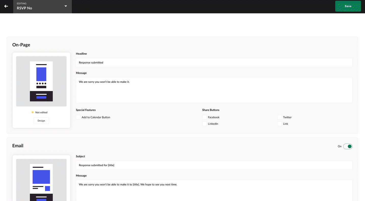Check the LinkedIn share button box
The width and height of the screenshot is (365, 201).
tap(205, 124)
